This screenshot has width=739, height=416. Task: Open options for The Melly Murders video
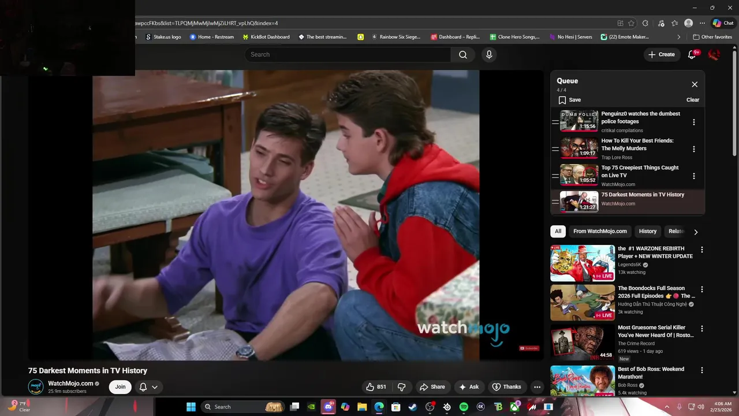[x=694, y=149]
